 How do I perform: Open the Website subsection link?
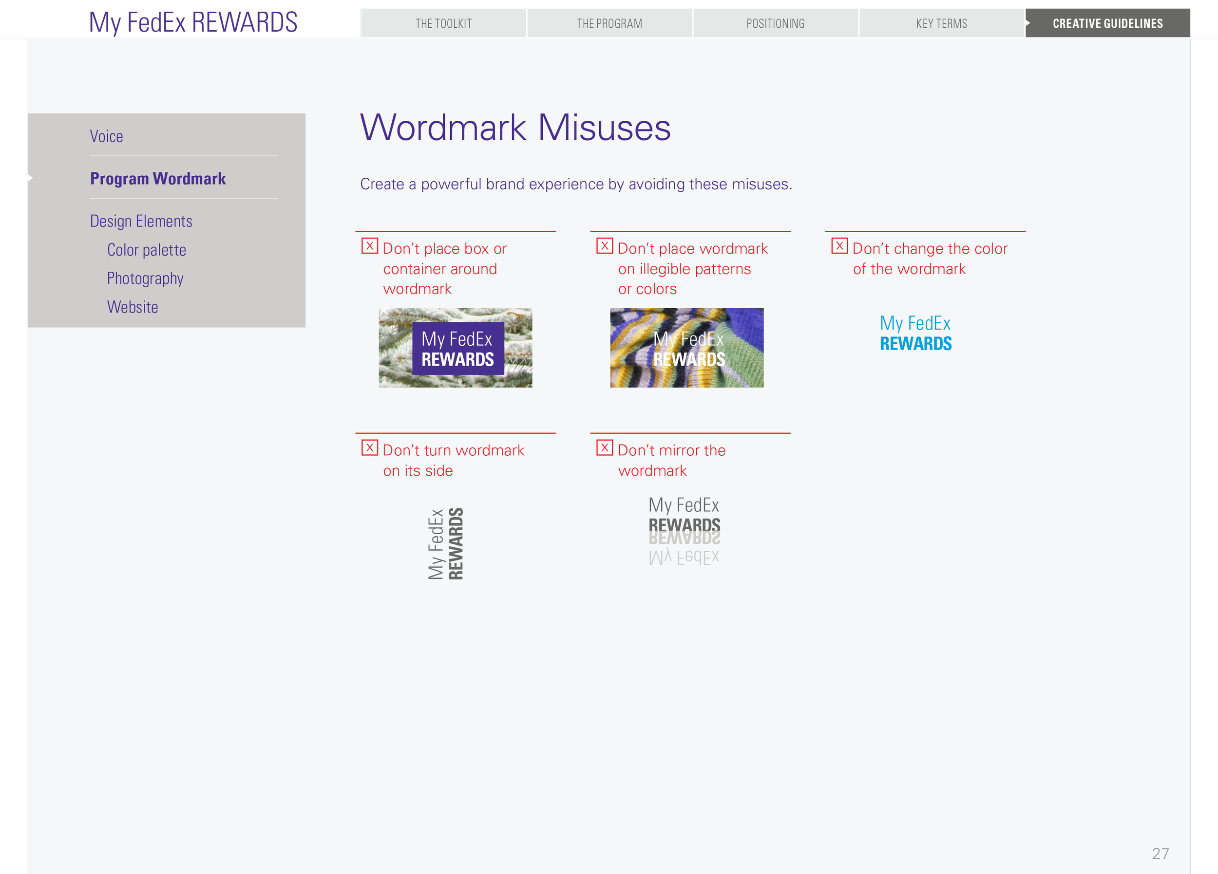click(132, 307)
